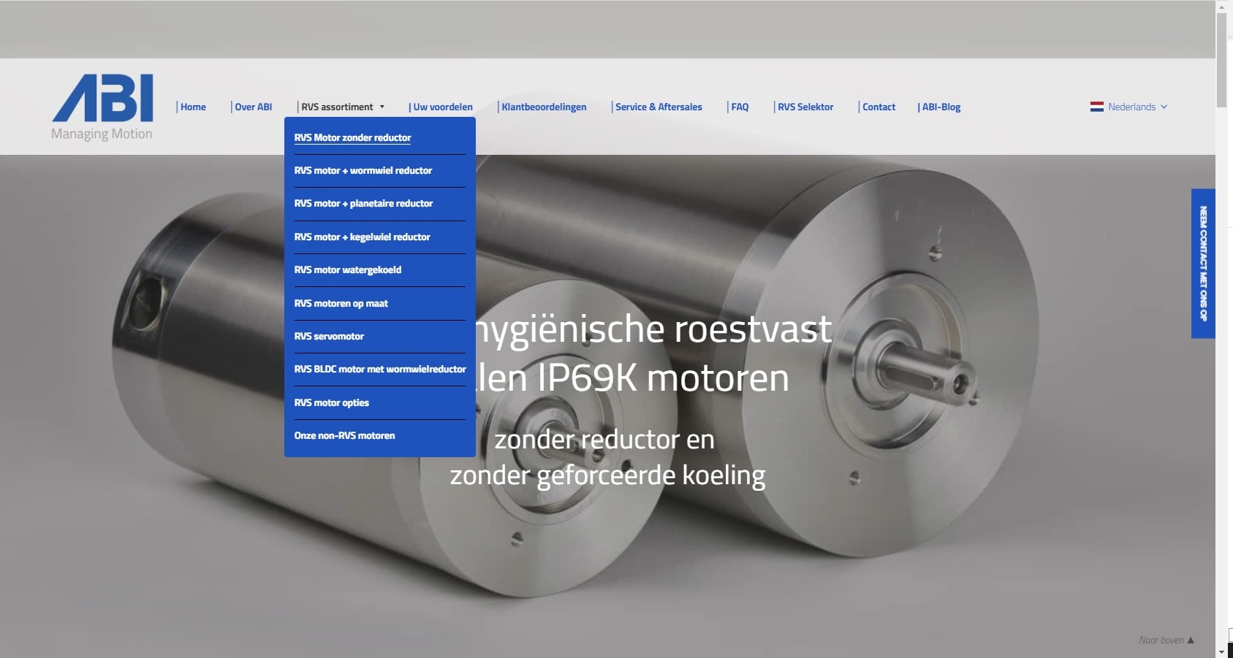Click the page vertical scrollbar thumb
1233x658 pixels.
pos(1221,60)
